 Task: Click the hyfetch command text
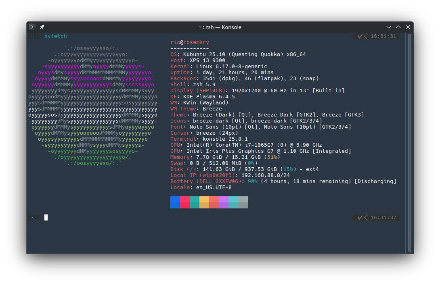click(x=56, y=36)
